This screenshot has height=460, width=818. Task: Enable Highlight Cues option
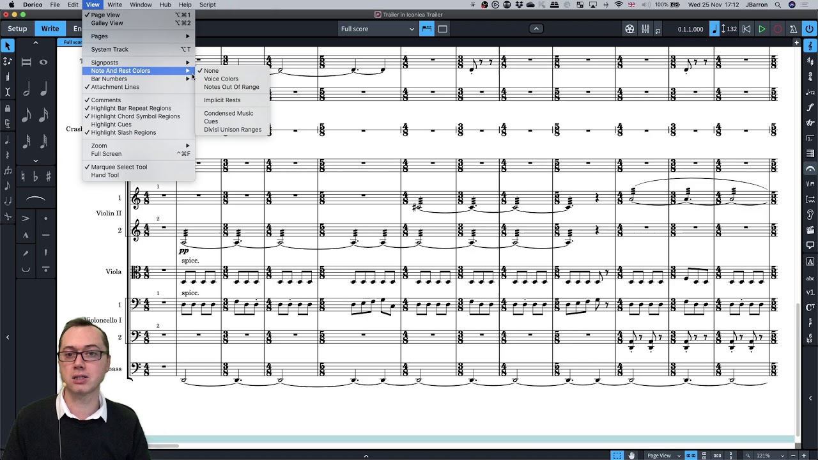pyautogui.click(x=111, y=125)
